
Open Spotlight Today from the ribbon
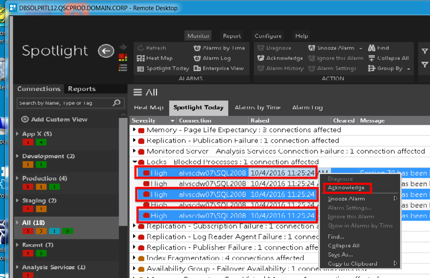point(163,68)
